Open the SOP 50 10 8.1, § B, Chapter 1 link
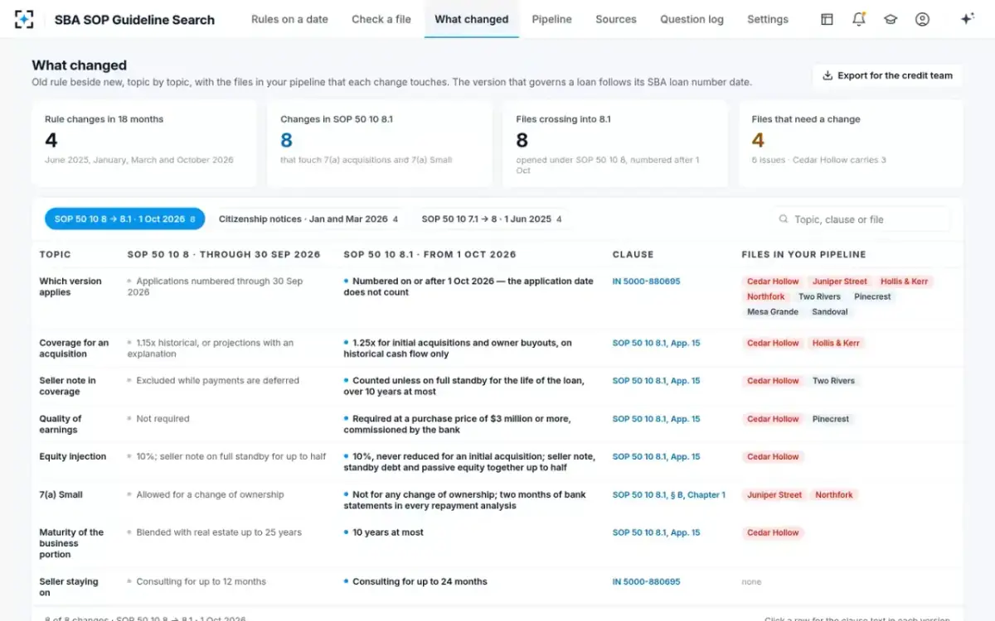 [668, 495]
